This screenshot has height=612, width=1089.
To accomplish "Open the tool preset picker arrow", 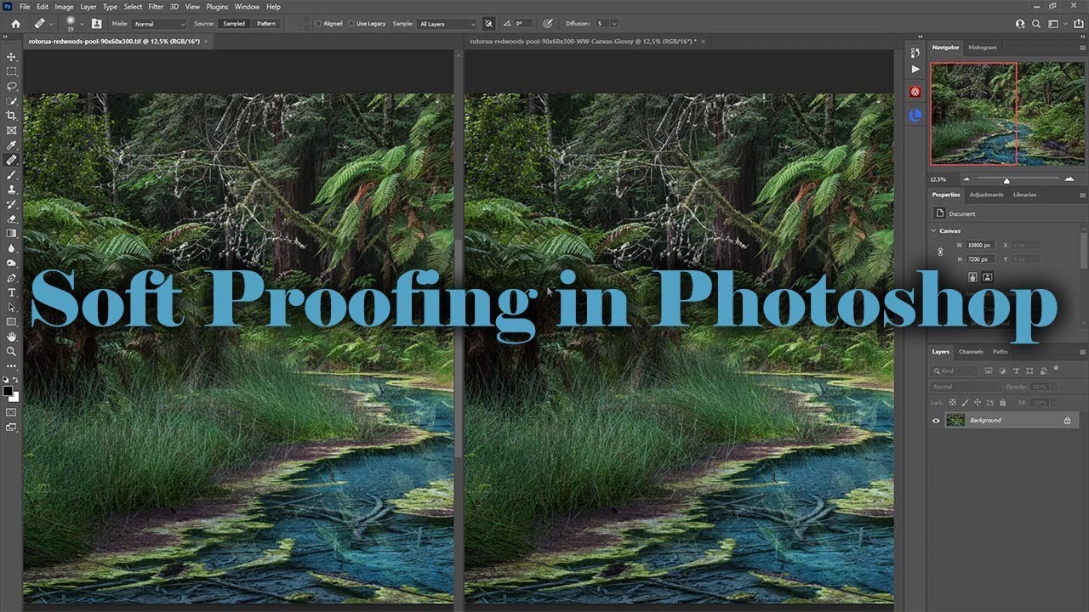I will click(x=51, y=24).
